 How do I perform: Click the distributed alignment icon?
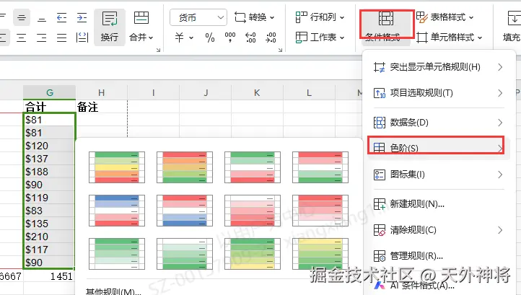pyautogui.click(x=82, y=38)
